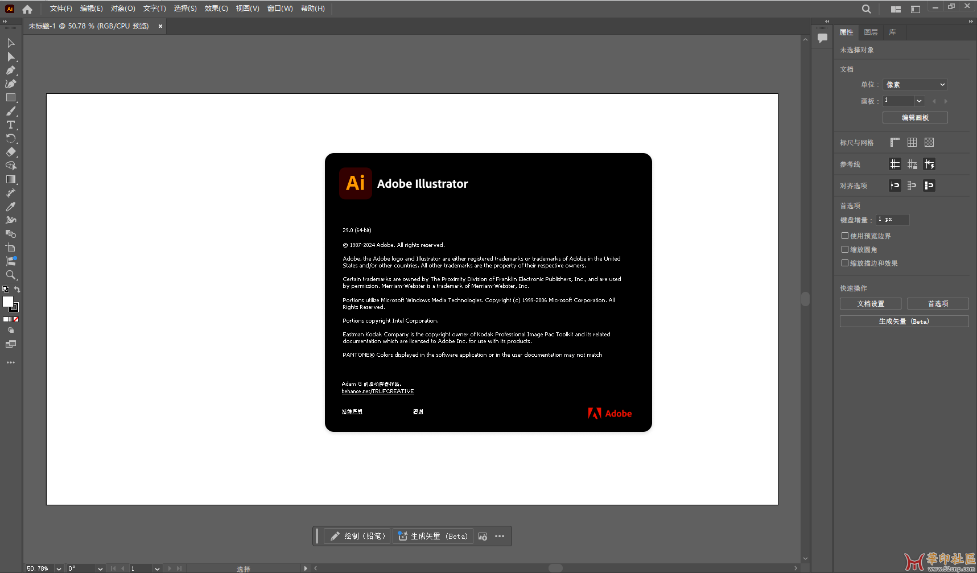Switch to the 库 tab

[x=893, y=32]
